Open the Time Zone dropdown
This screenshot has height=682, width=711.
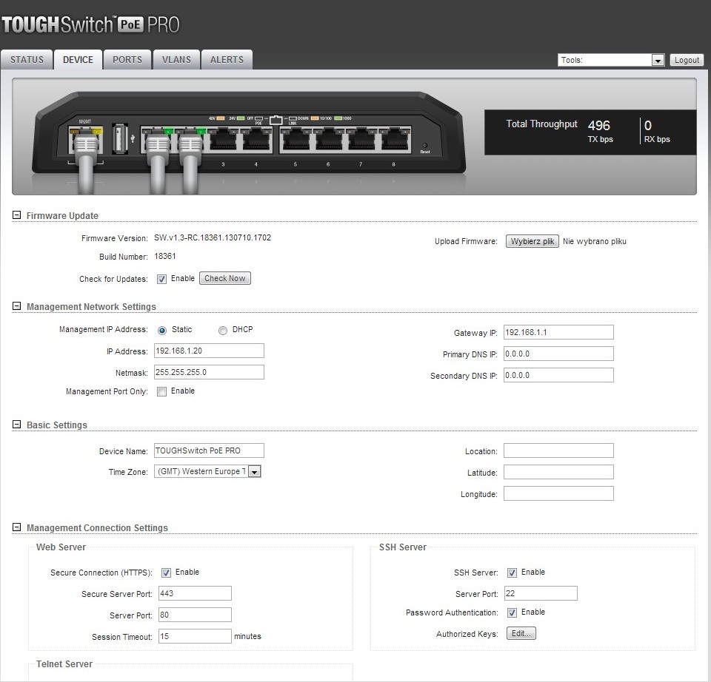coord(207,471)
